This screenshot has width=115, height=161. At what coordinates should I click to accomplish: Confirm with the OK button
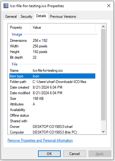[x=49, y=154]
